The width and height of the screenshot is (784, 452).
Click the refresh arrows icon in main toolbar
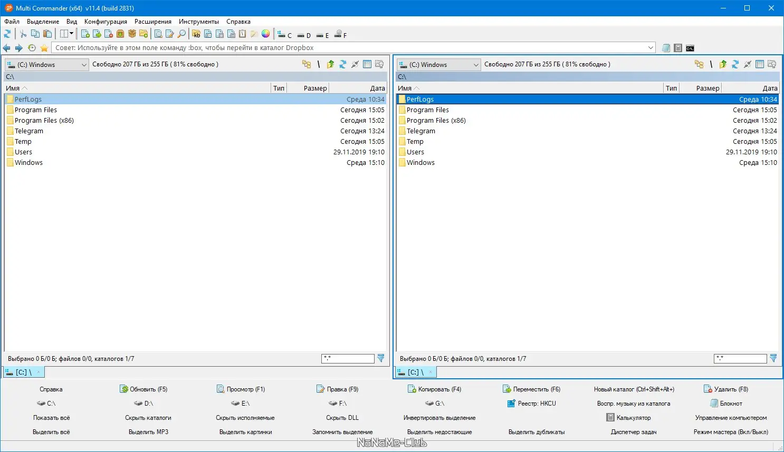point(7,34)
